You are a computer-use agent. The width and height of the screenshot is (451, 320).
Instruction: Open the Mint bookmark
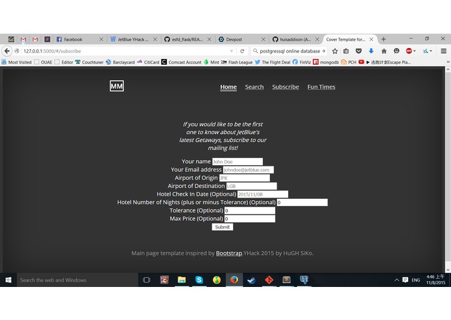pyautogui.click(x=212, y=62)
